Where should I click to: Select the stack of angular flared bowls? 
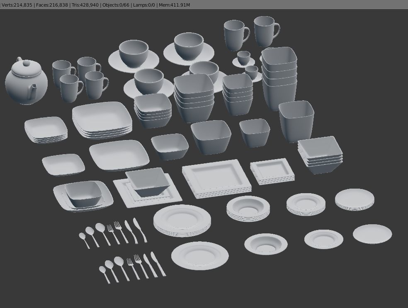320,155
